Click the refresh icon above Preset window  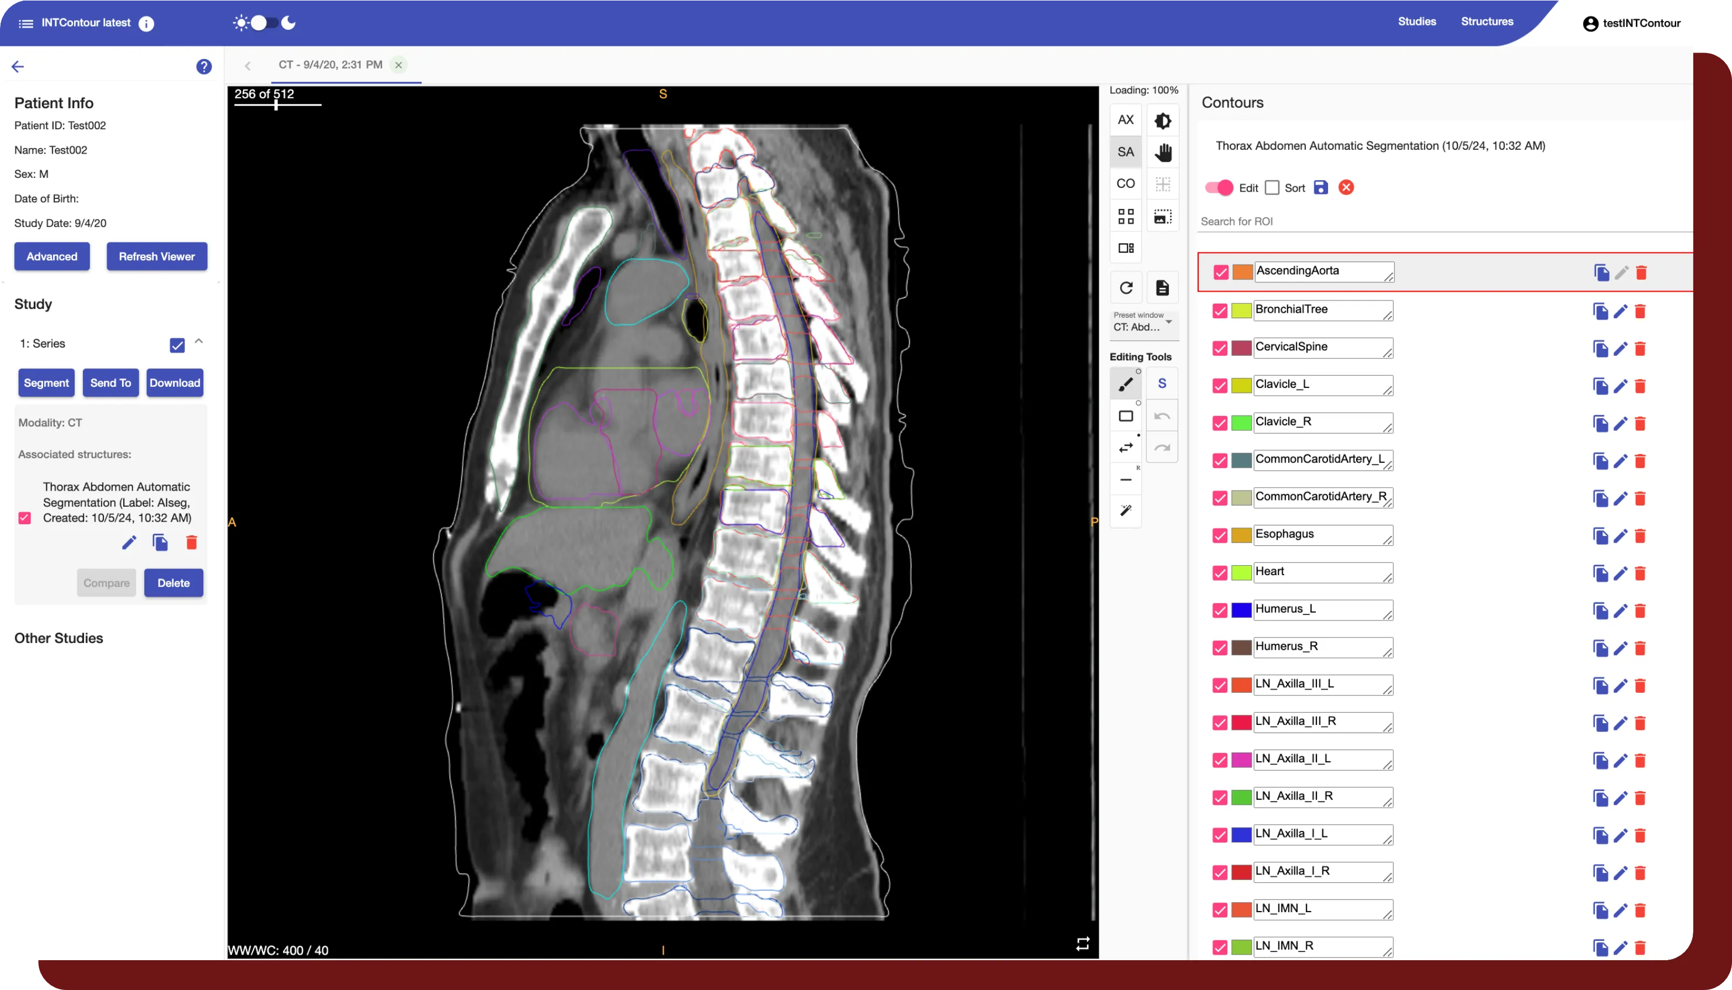point(1126,287)
